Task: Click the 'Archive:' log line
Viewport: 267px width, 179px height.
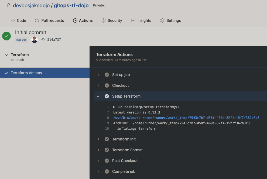Action: (181, 123)
